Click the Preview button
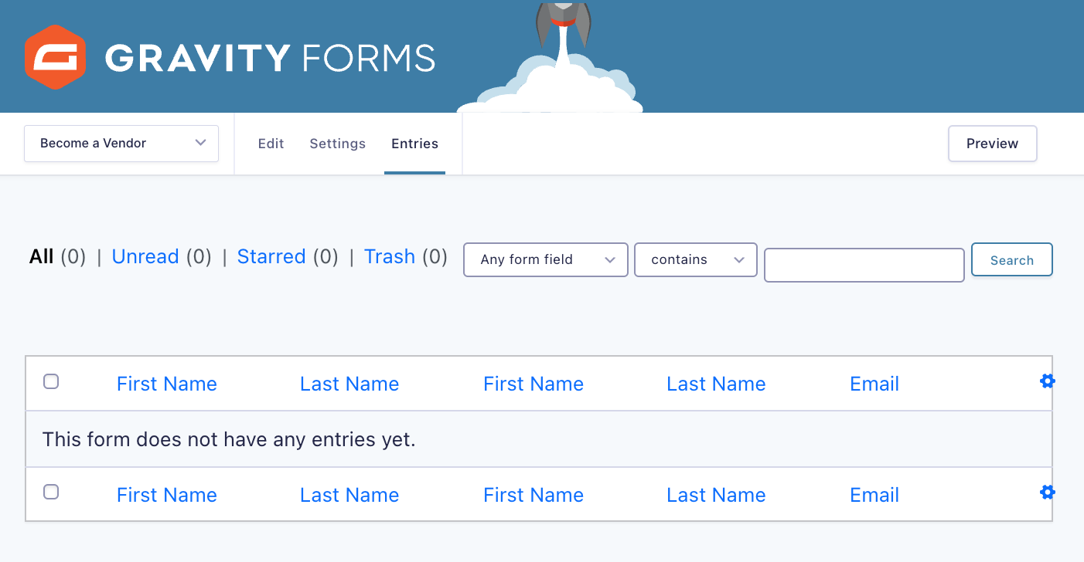The width and height of the screenshot is (1084, 562). (993, 144)
